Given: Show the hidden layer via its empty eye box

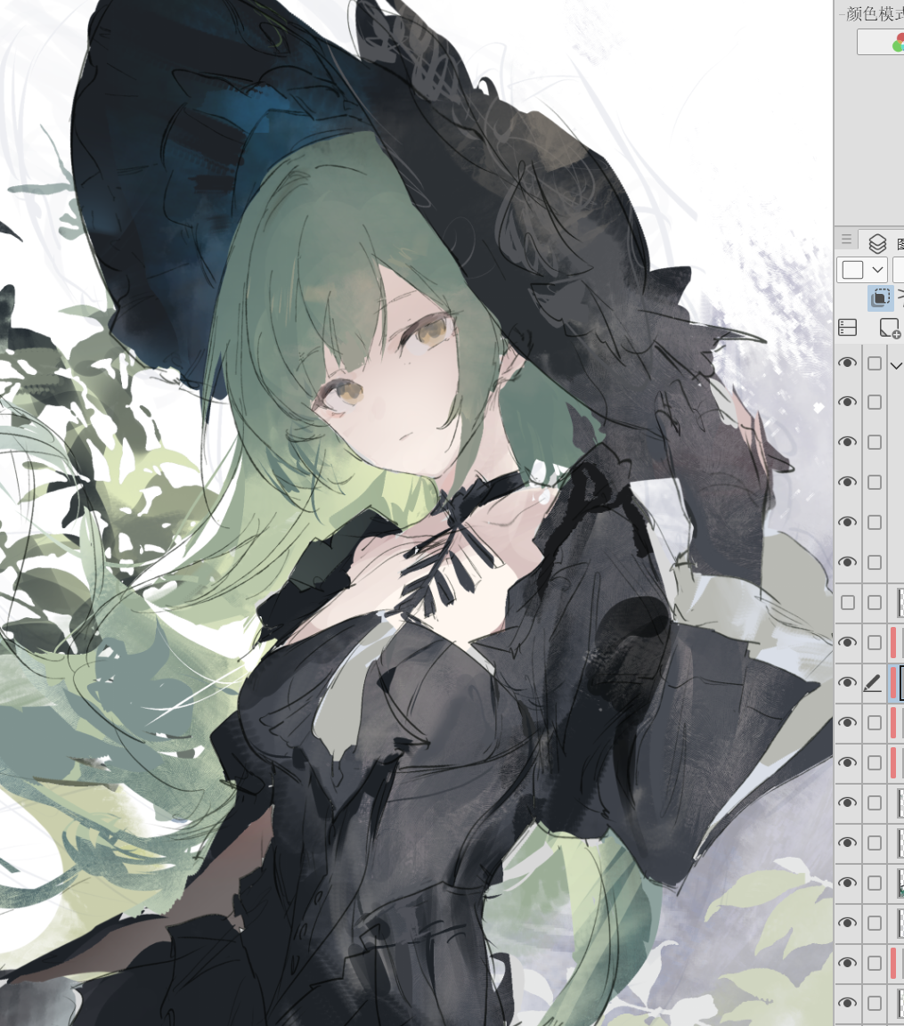Looking at the screenshot, I should (x=847, y=602).
